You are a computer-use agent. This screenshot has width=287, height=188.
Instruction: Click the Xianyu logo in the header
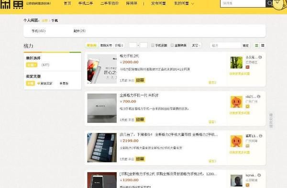[11, 4]
